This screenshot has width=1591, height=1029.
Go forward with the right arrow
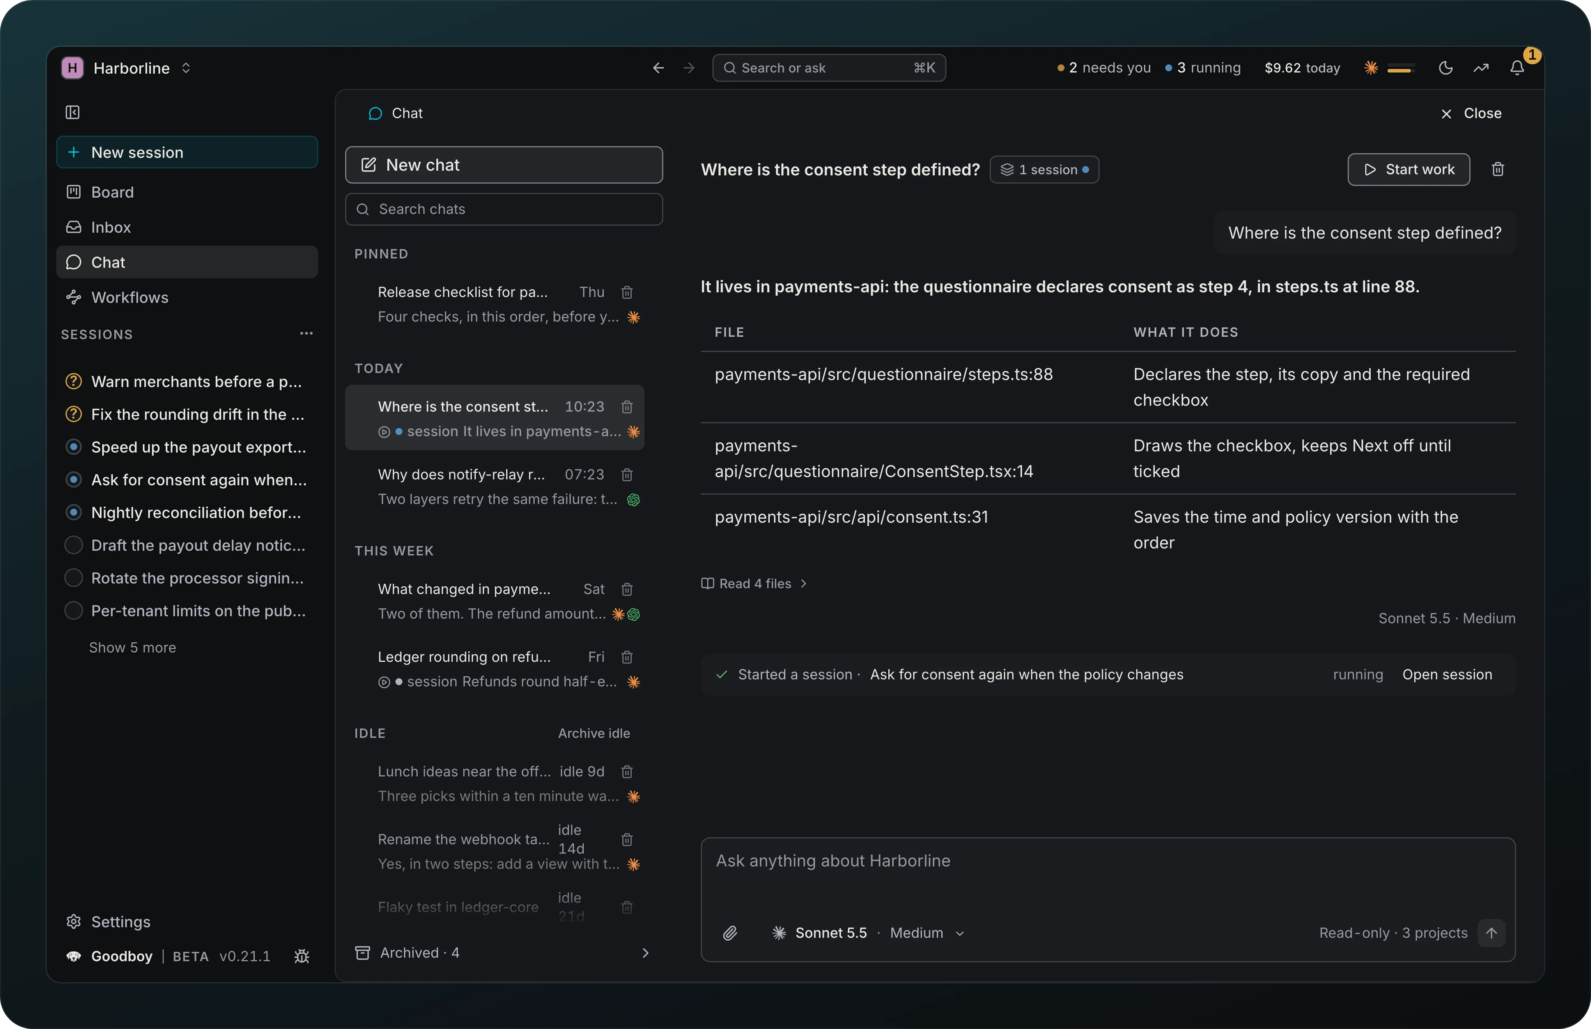(689, 68)
